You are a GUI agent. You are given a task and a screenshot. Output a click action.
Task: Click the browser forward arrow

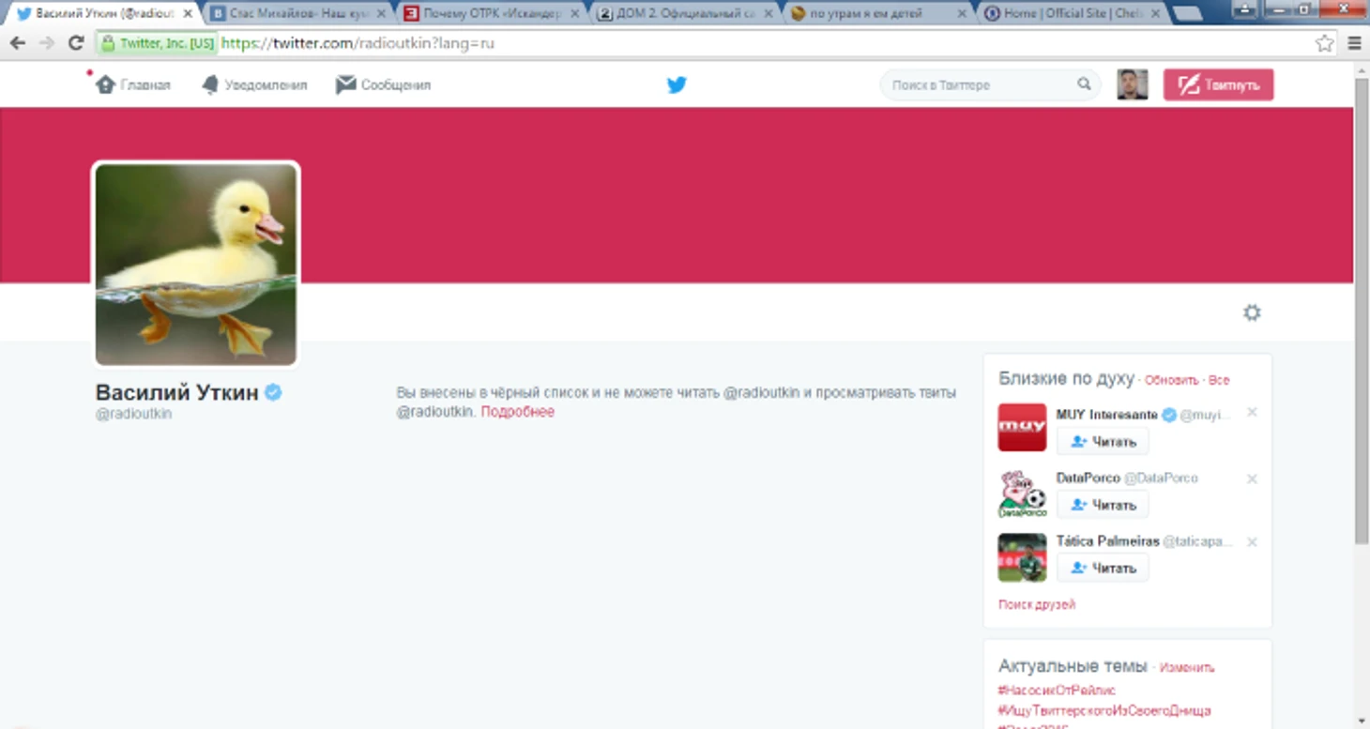point(47,43)
